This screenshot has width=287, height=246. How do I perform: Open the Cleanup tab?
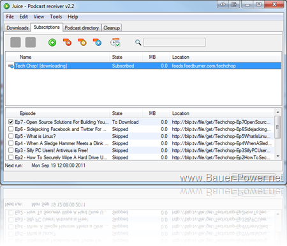click(x=112, y=28)
